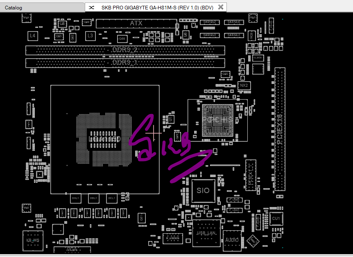Select transistor Q26
353x257 pixels.
tap(177, 136)
